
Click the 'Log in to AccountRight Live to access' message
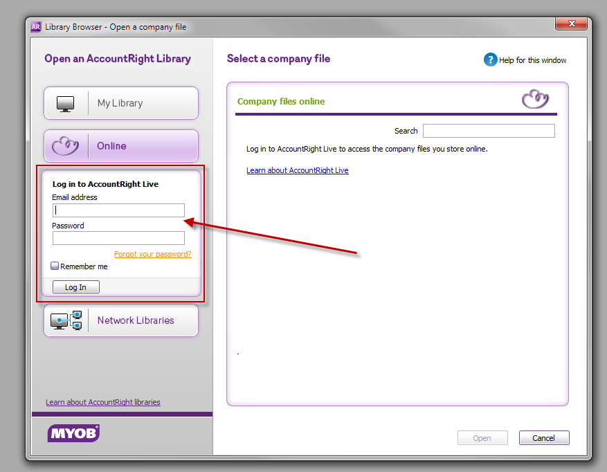click(x=367, y=149)
